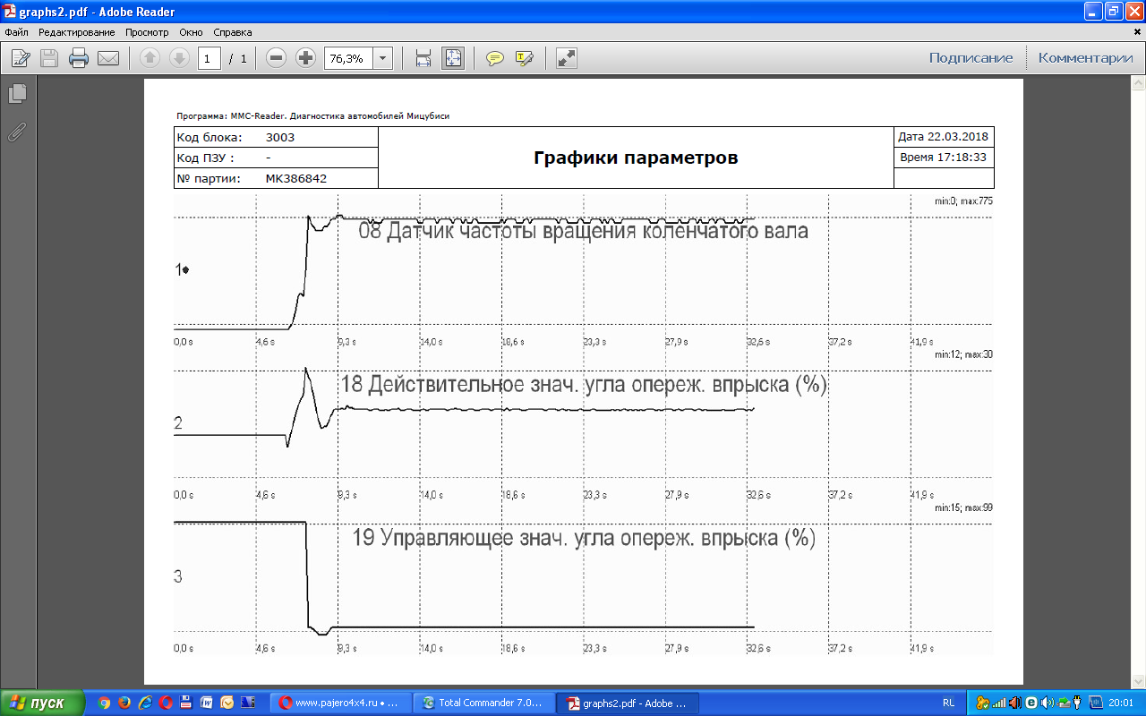Open the Подписание pane
The height and width of the screenshot is (716, 1146).
point(971,58)
